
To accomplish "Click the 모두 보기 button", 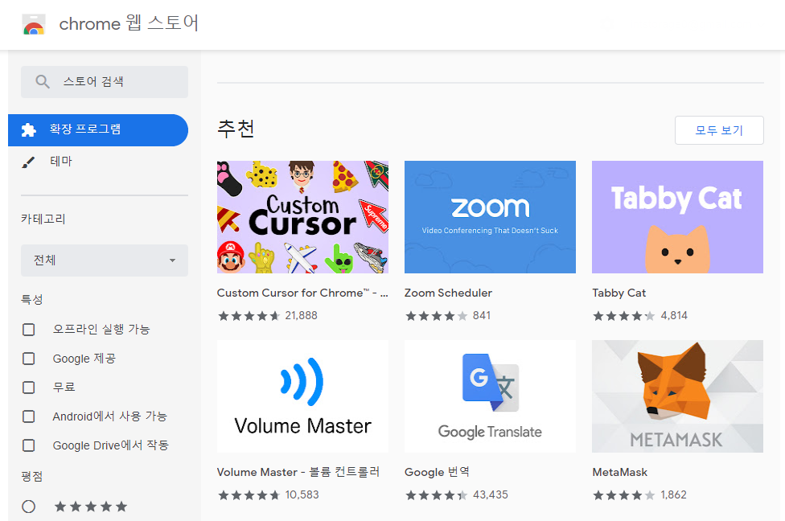I will coord(719,130).
